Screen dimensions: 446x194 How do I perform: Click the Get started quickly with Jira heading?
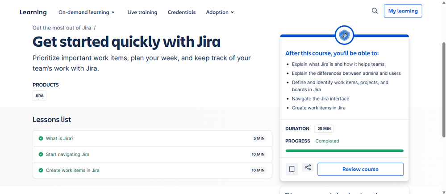point(127,42)
